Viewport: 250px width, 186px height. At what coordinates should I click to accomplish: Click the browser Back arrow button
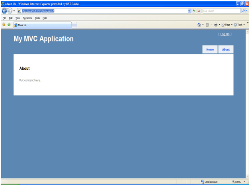4,11
